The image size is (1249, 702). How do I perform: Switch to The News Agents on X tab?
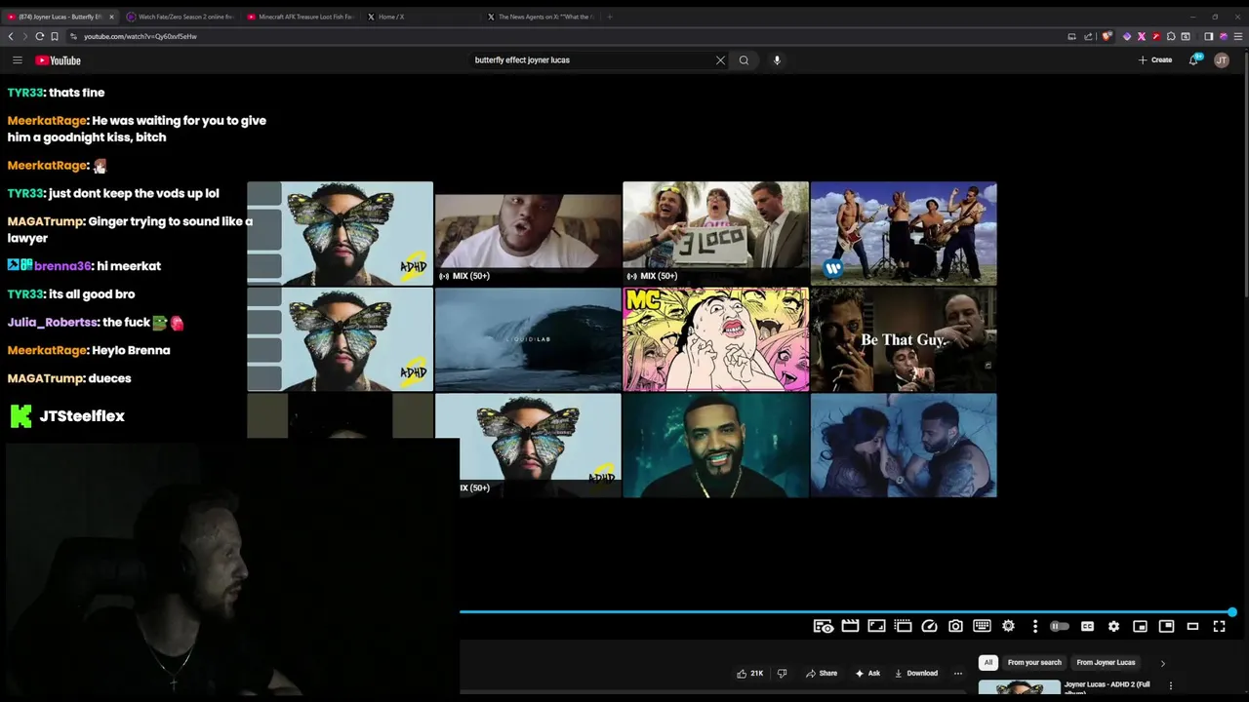pos(543,17)
